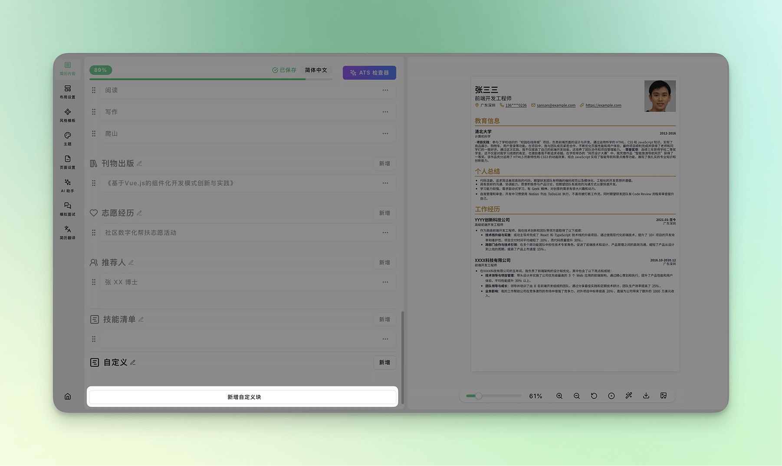Image resolution: width=782 pixels, height=466 pixels.
Task: Click the 新增自定义块 button
Action: (243, 397)
